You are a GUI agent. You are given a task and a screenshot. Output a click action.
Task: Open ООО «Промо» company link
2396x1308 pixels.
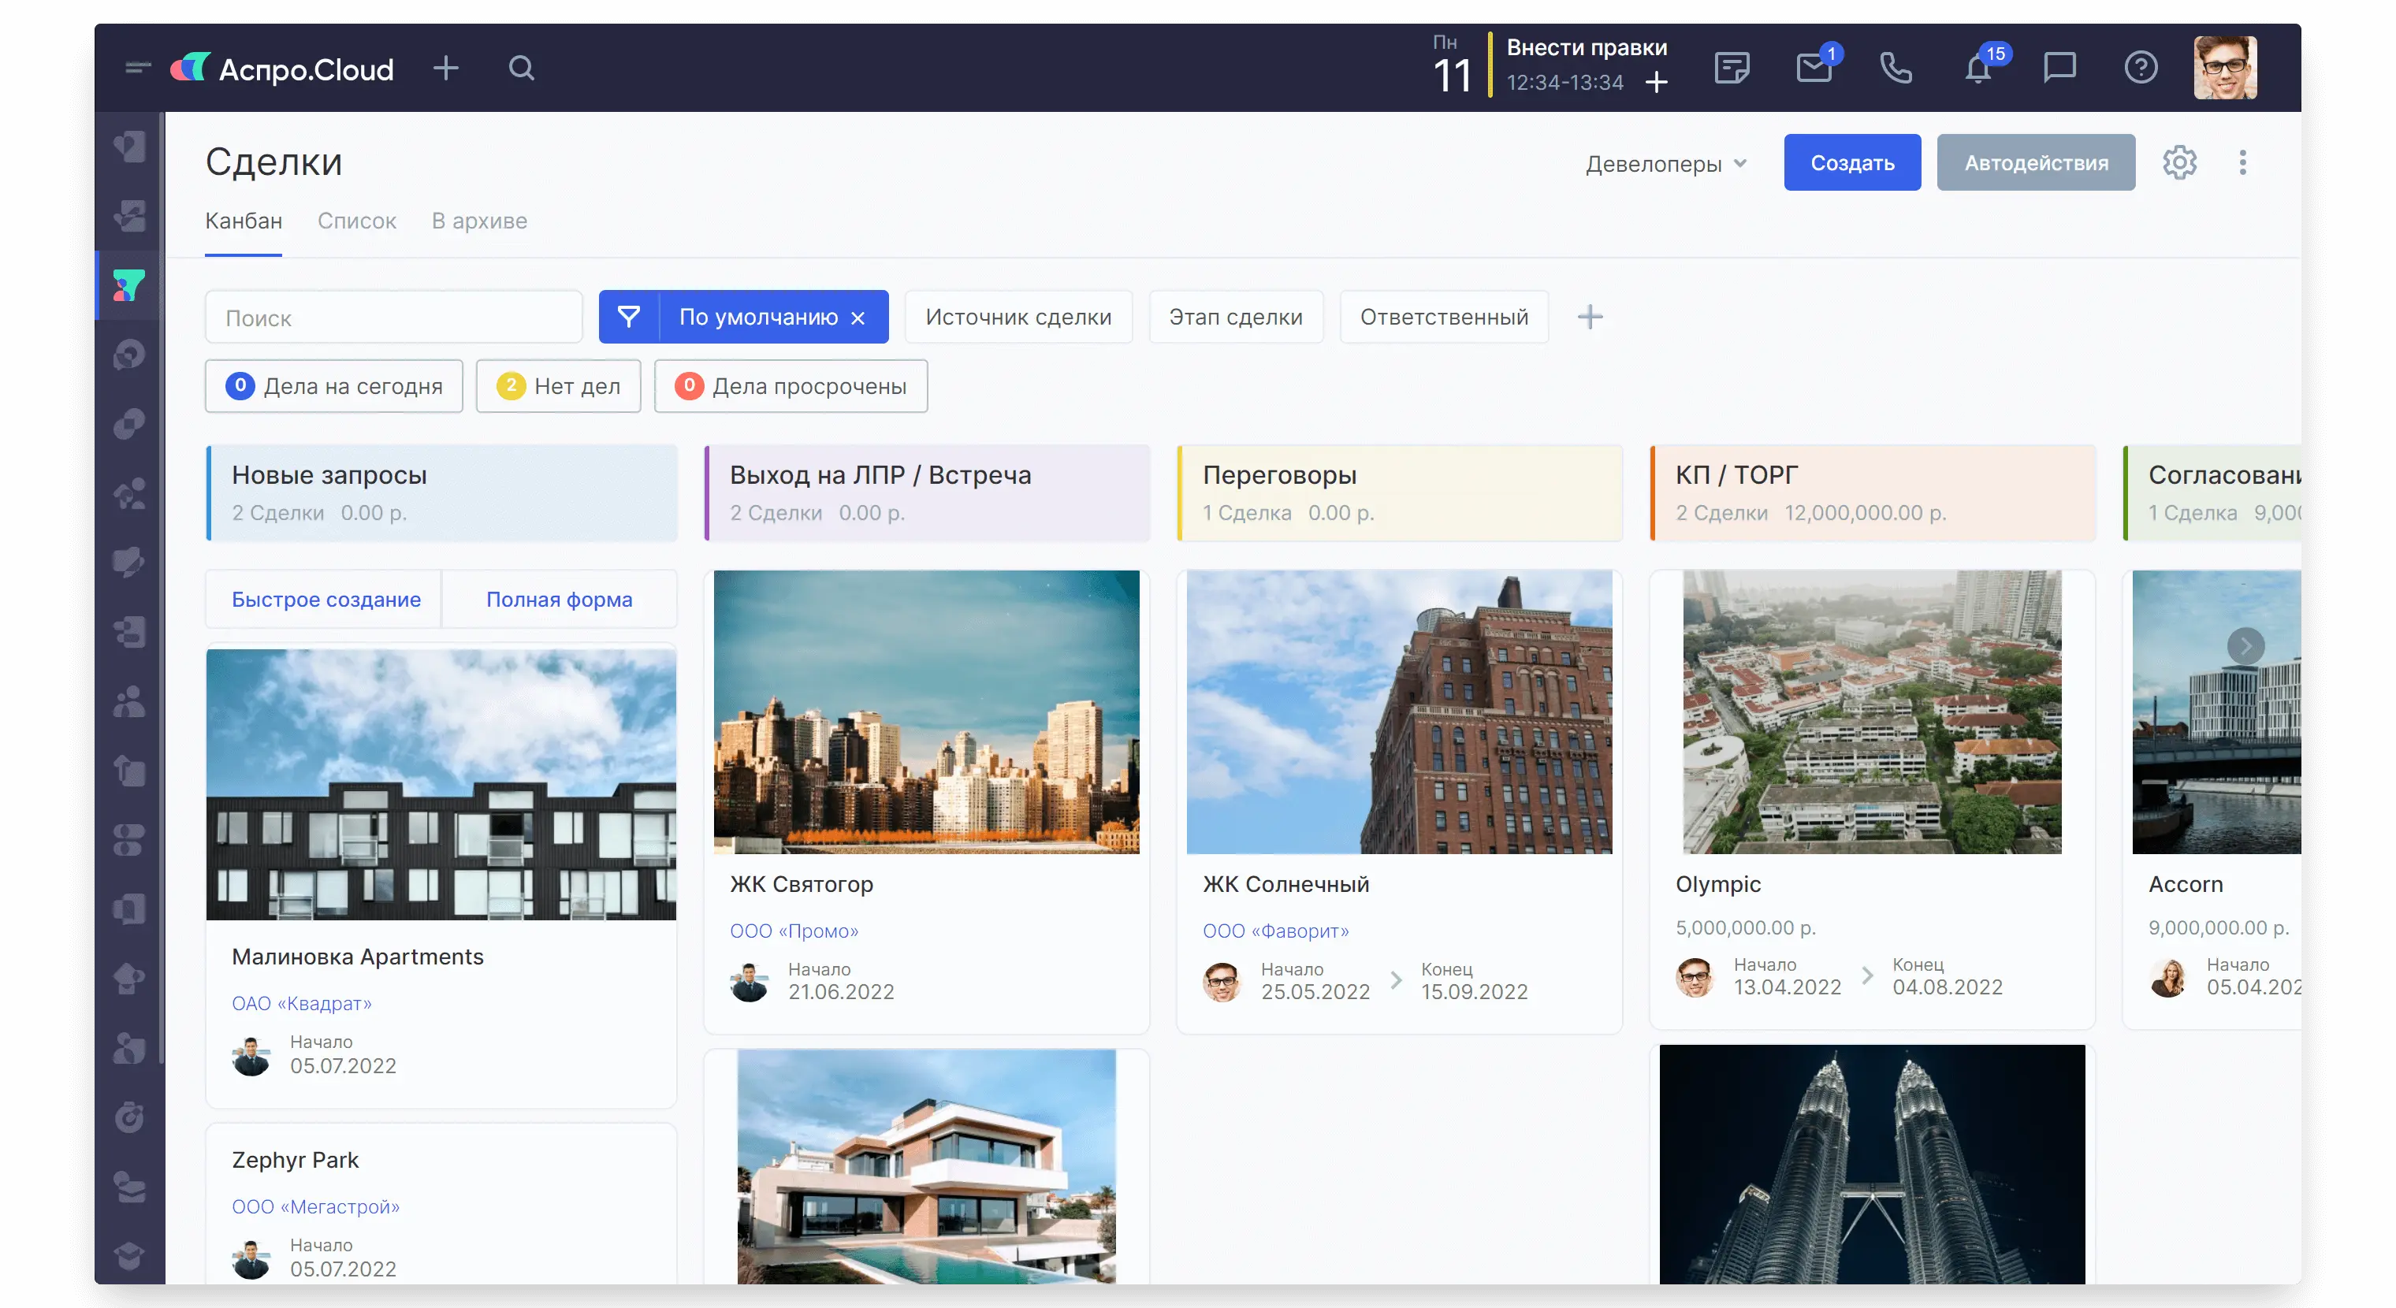(x=794, y=931)
